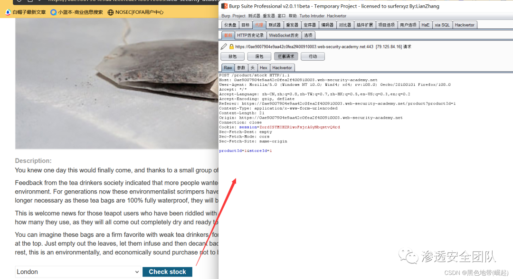The image size is (513, 279).
Task: Click the 'Connection: close' header line
Action: pos(240,122)
